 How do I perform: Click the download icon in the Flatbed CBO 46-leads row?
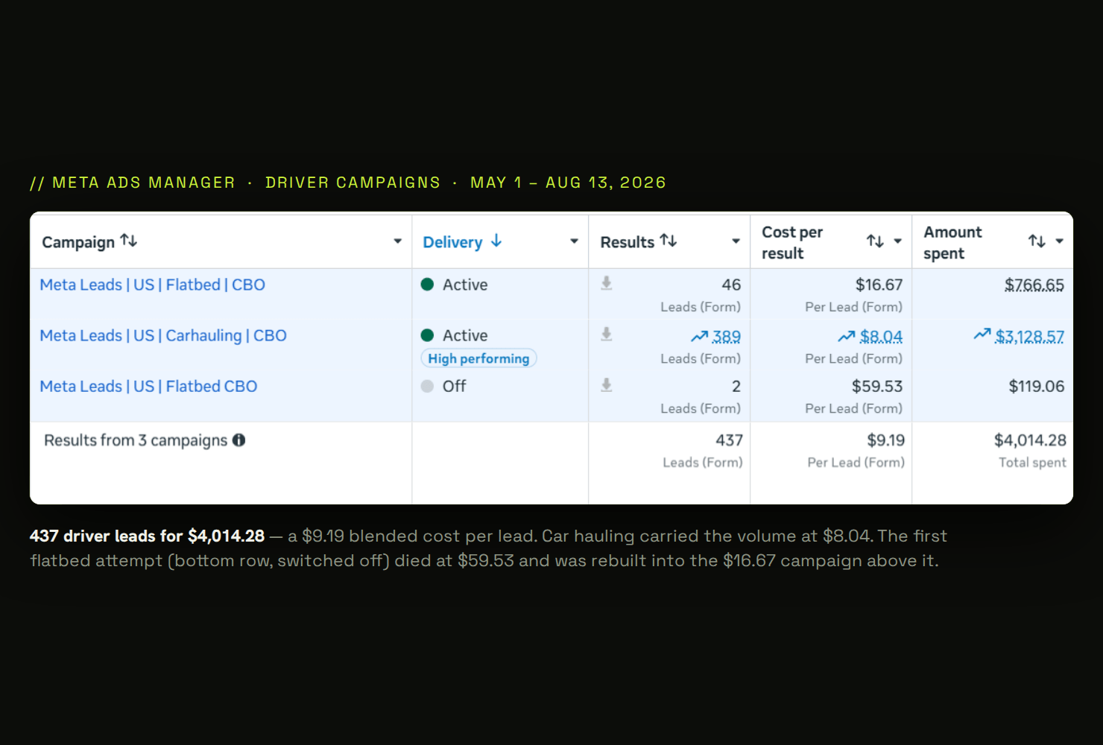click(607, 283)
